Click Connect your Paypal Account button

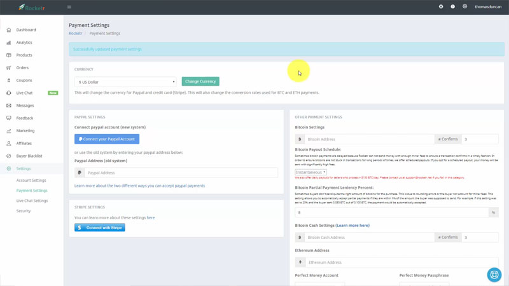107,139
